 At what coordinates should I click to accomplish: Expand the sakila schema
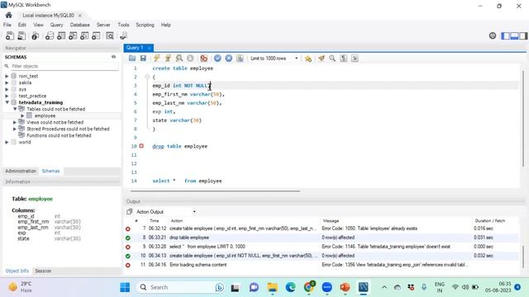click(7, 82)
